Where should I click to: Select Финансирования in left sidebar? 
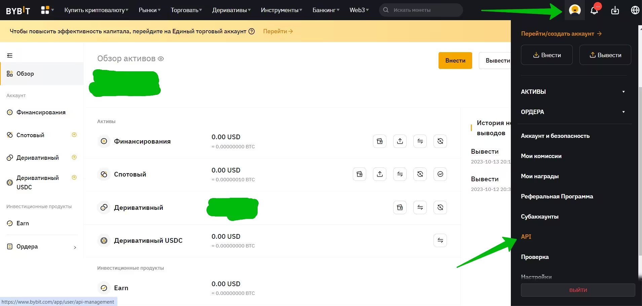point(42,112)
